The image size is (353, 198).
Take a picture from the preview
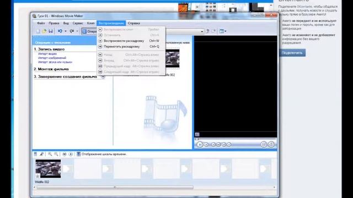coord(271,144)
